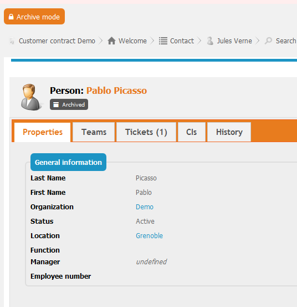Click the General information section header
This screenshot has width=297, height=307.
[x=68, y=162]
